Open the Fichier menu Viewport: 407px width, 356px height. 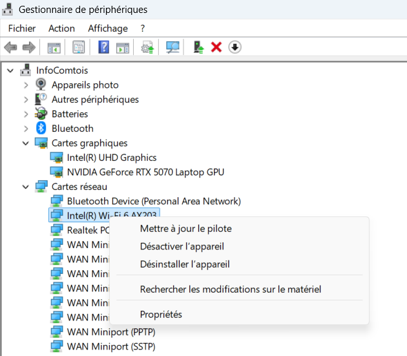coord(22,28)
